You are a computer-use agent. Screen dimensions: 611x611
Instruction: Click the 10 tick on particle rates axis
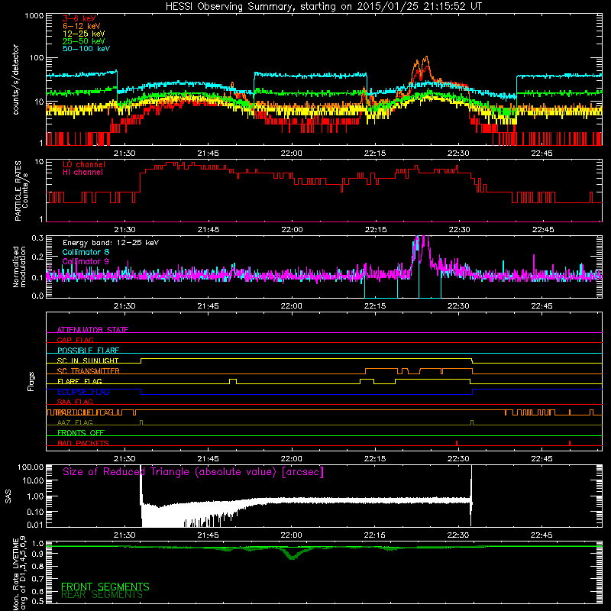click(39, 162)
